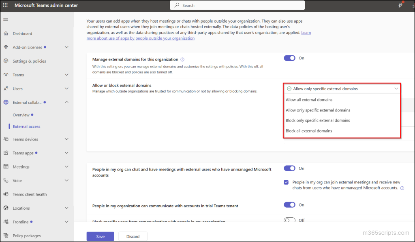
Task: Click the Teams devices icon
Action: pyautogui.click(x=6, y=139)
